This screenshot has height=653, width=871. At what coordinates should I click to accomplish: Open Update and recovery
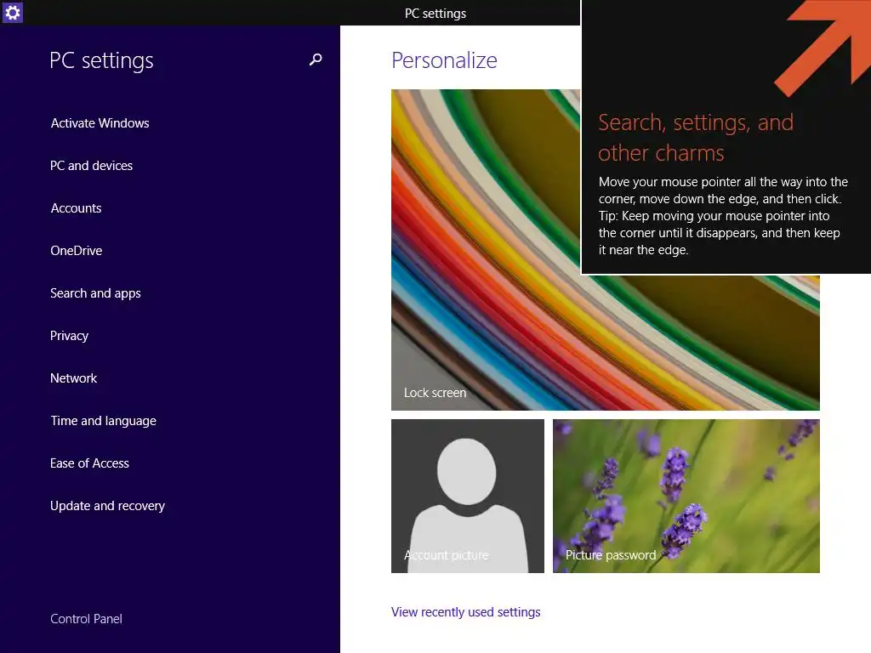(107, 506)
